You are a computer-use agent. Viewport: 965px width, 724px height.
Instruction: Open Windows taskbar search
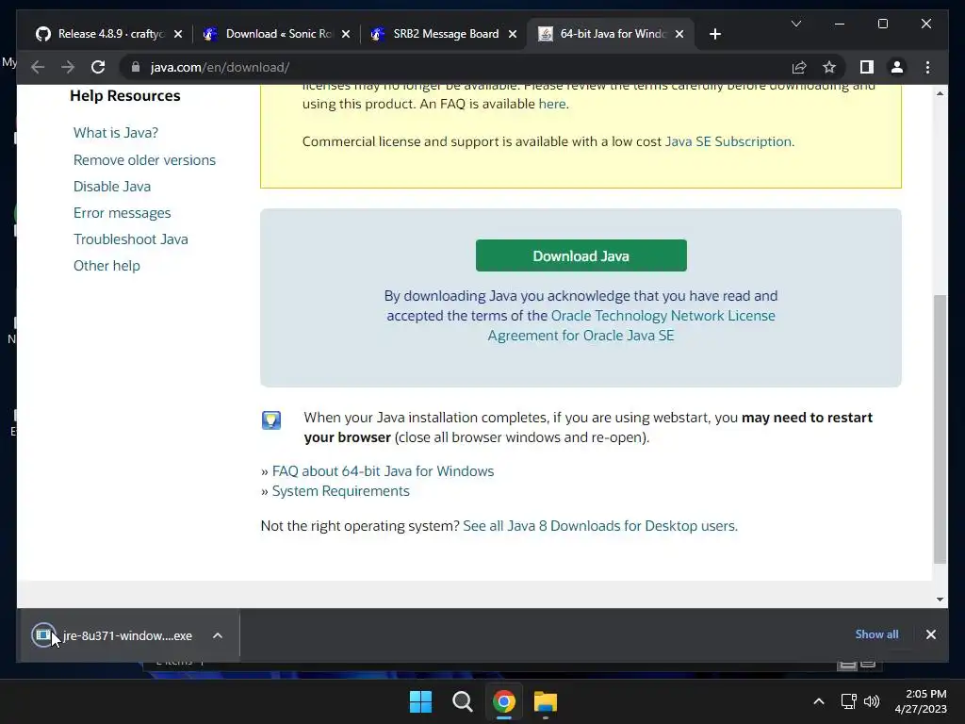(462, 701)
